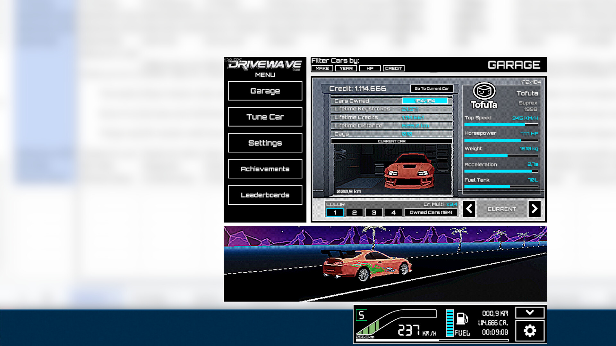Select color swatch 2 for the car
The width and height of the screenshot is (616, 346).
354,212
